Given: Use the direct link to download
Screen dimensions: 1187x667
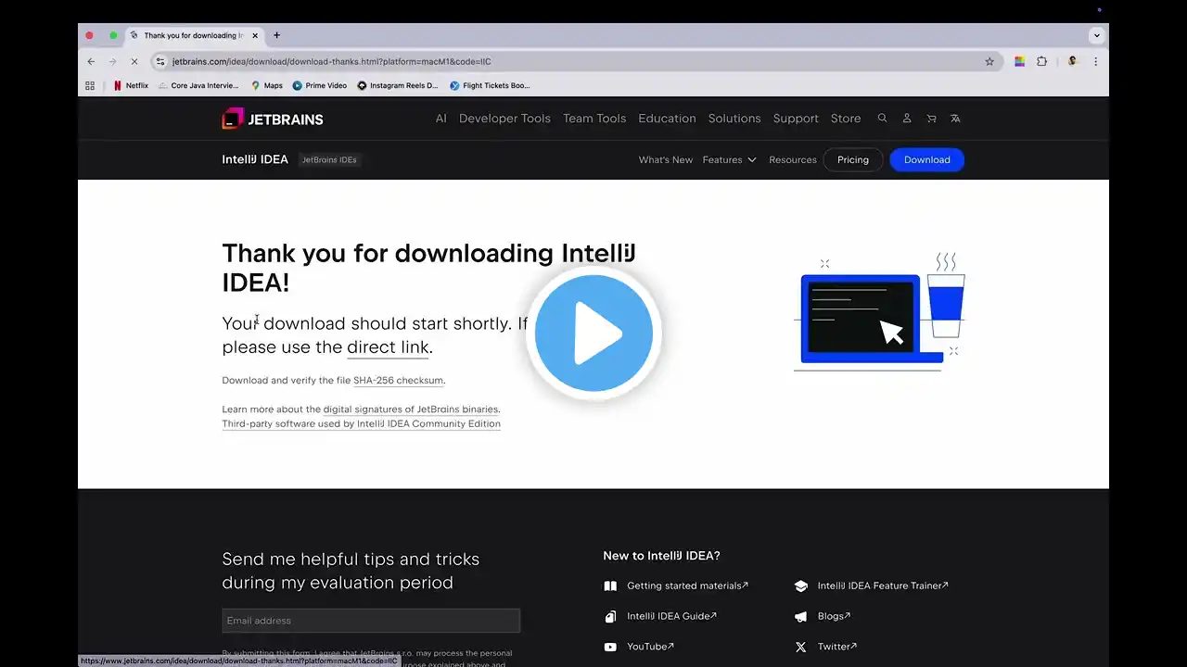Looking at the screenshot, I should pos(388,347).
